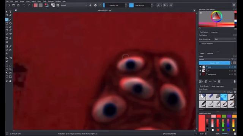Select the Move tool
The width and height of the screenshot is (243, 136).
click(x=10, y=38)
